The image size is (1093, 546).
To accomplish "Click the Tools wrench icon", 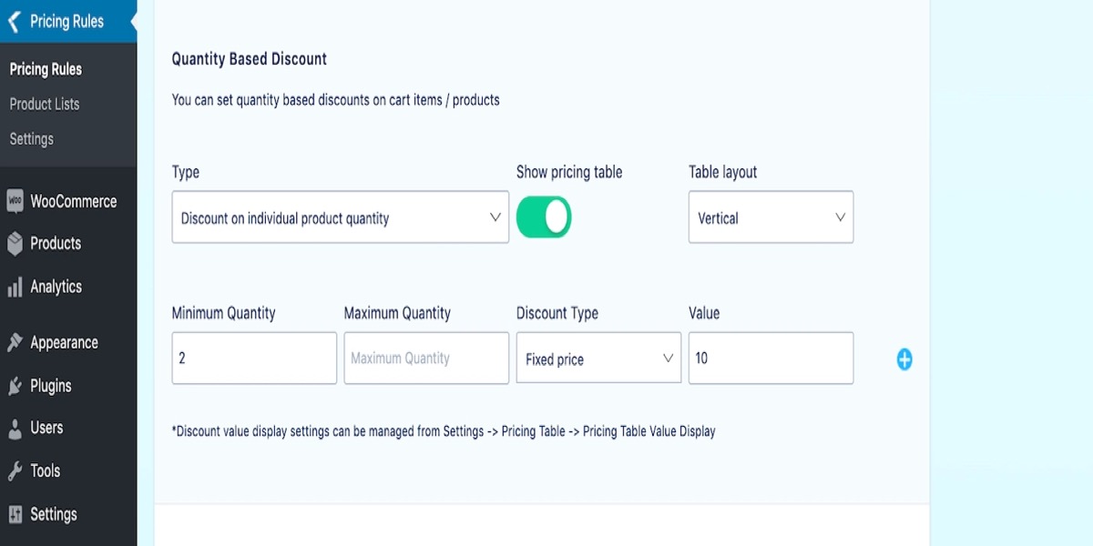I will click(x=15, y=471).
